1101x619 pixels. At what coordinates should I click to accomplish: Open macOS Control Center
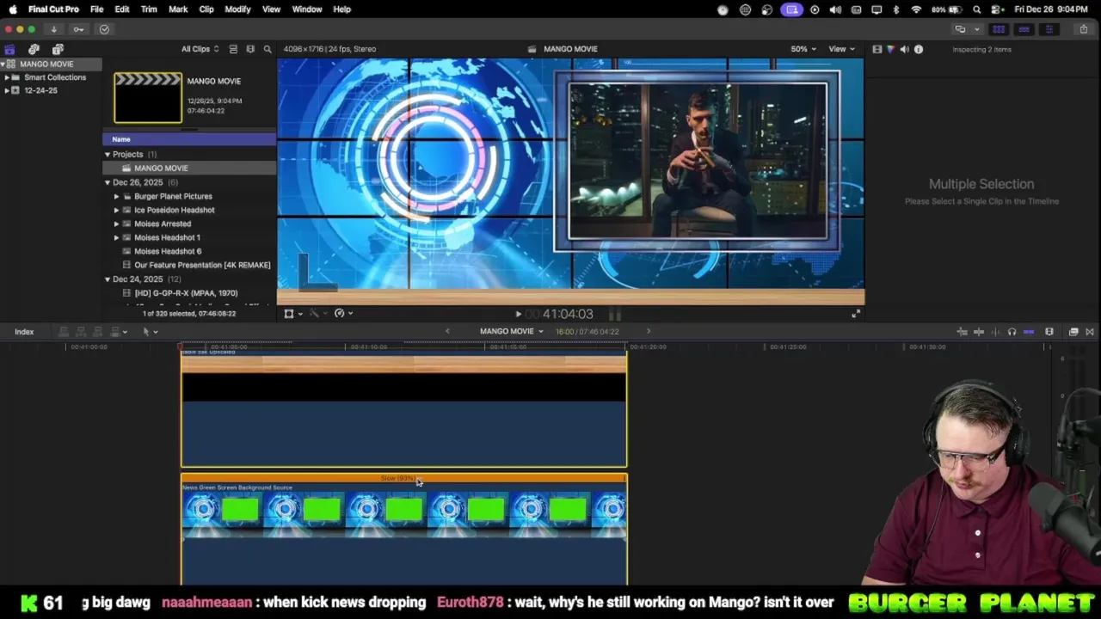[998, 9]
